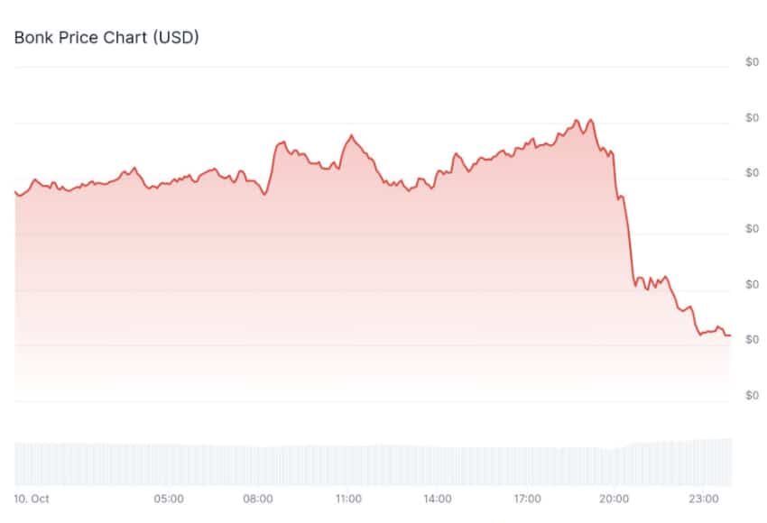Click the taller volume bars near 23:00
Image resolution: width=767 pixels, height=523 pixels.
704,462
